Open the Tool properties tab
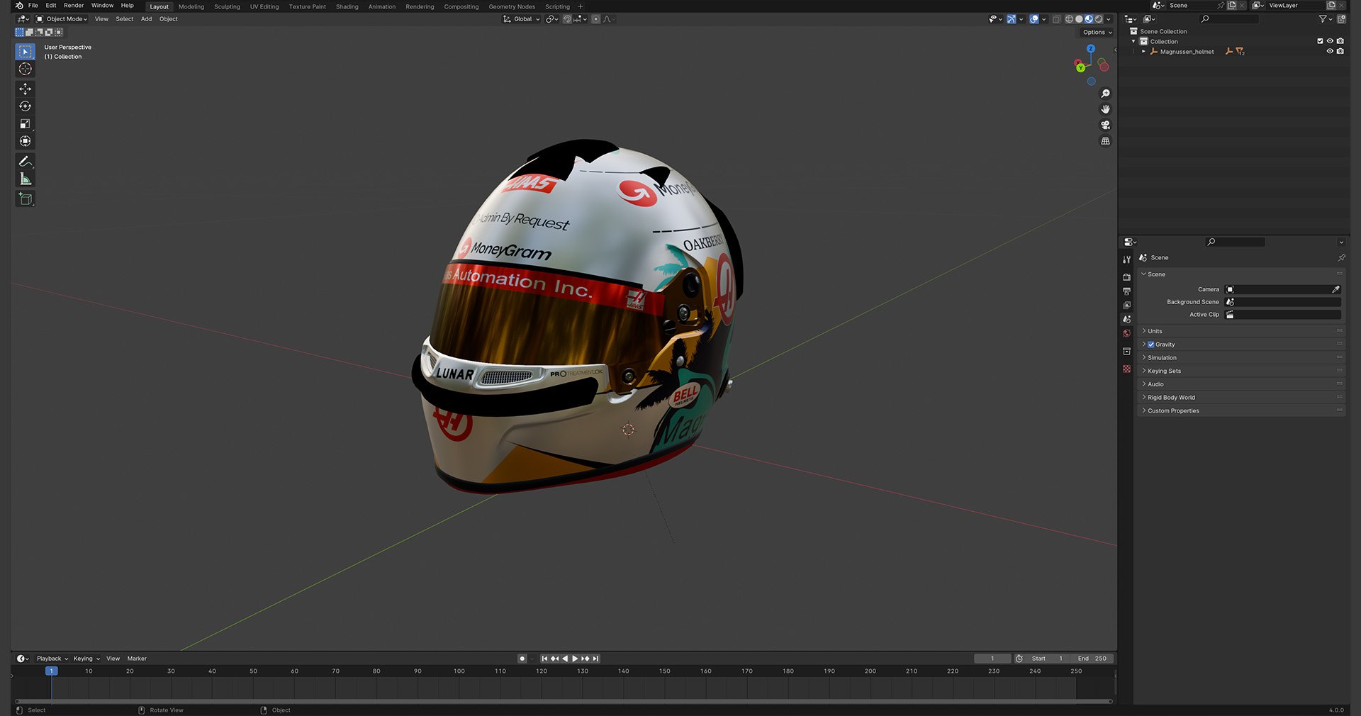The height and width of the screenshot is (716, 1361). 1126,259
